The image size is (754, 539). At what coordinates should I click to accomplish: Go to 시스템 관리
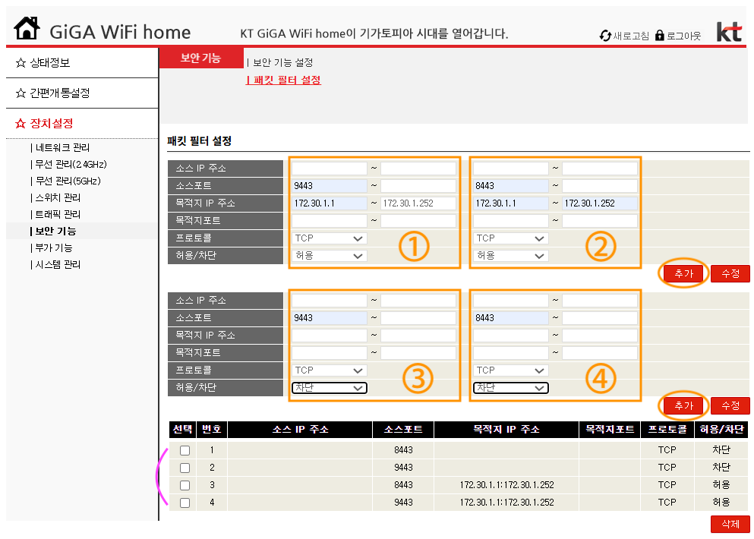coord(58,265)
